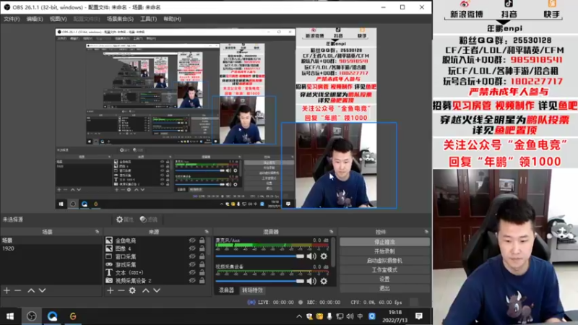Remove selected source with minus icon
578x325 pixels.
(121, 290)
